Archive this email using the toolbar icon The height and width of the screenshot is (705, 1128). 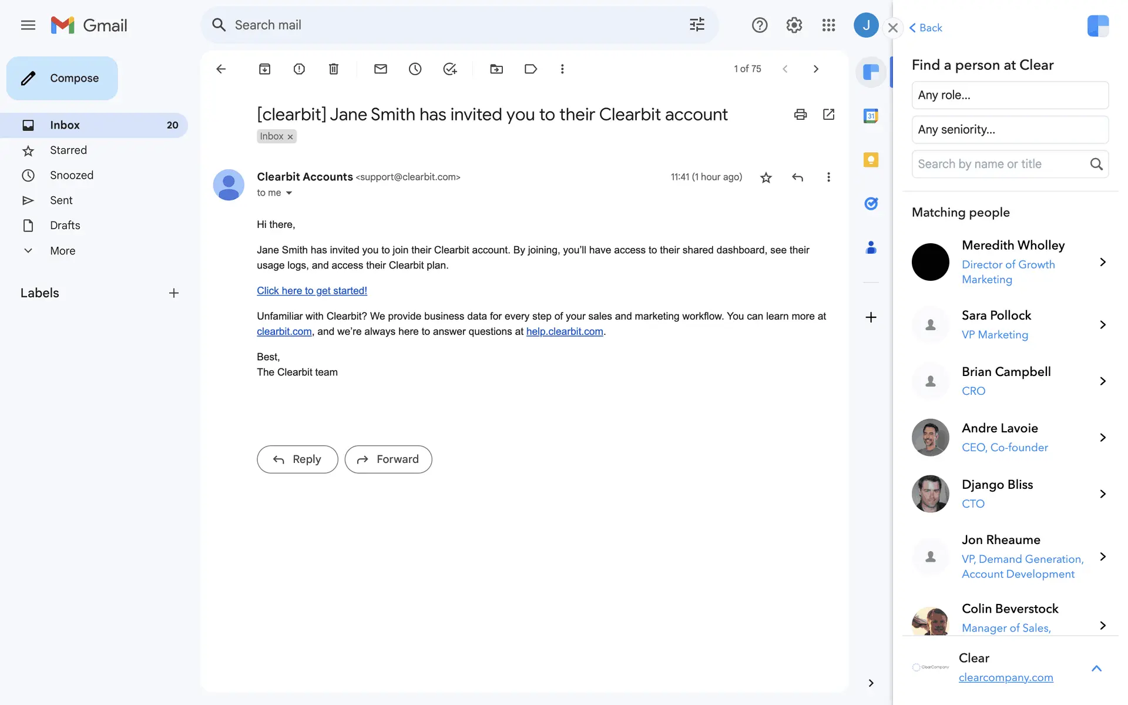pyautogui.click(x=264, y=69)
